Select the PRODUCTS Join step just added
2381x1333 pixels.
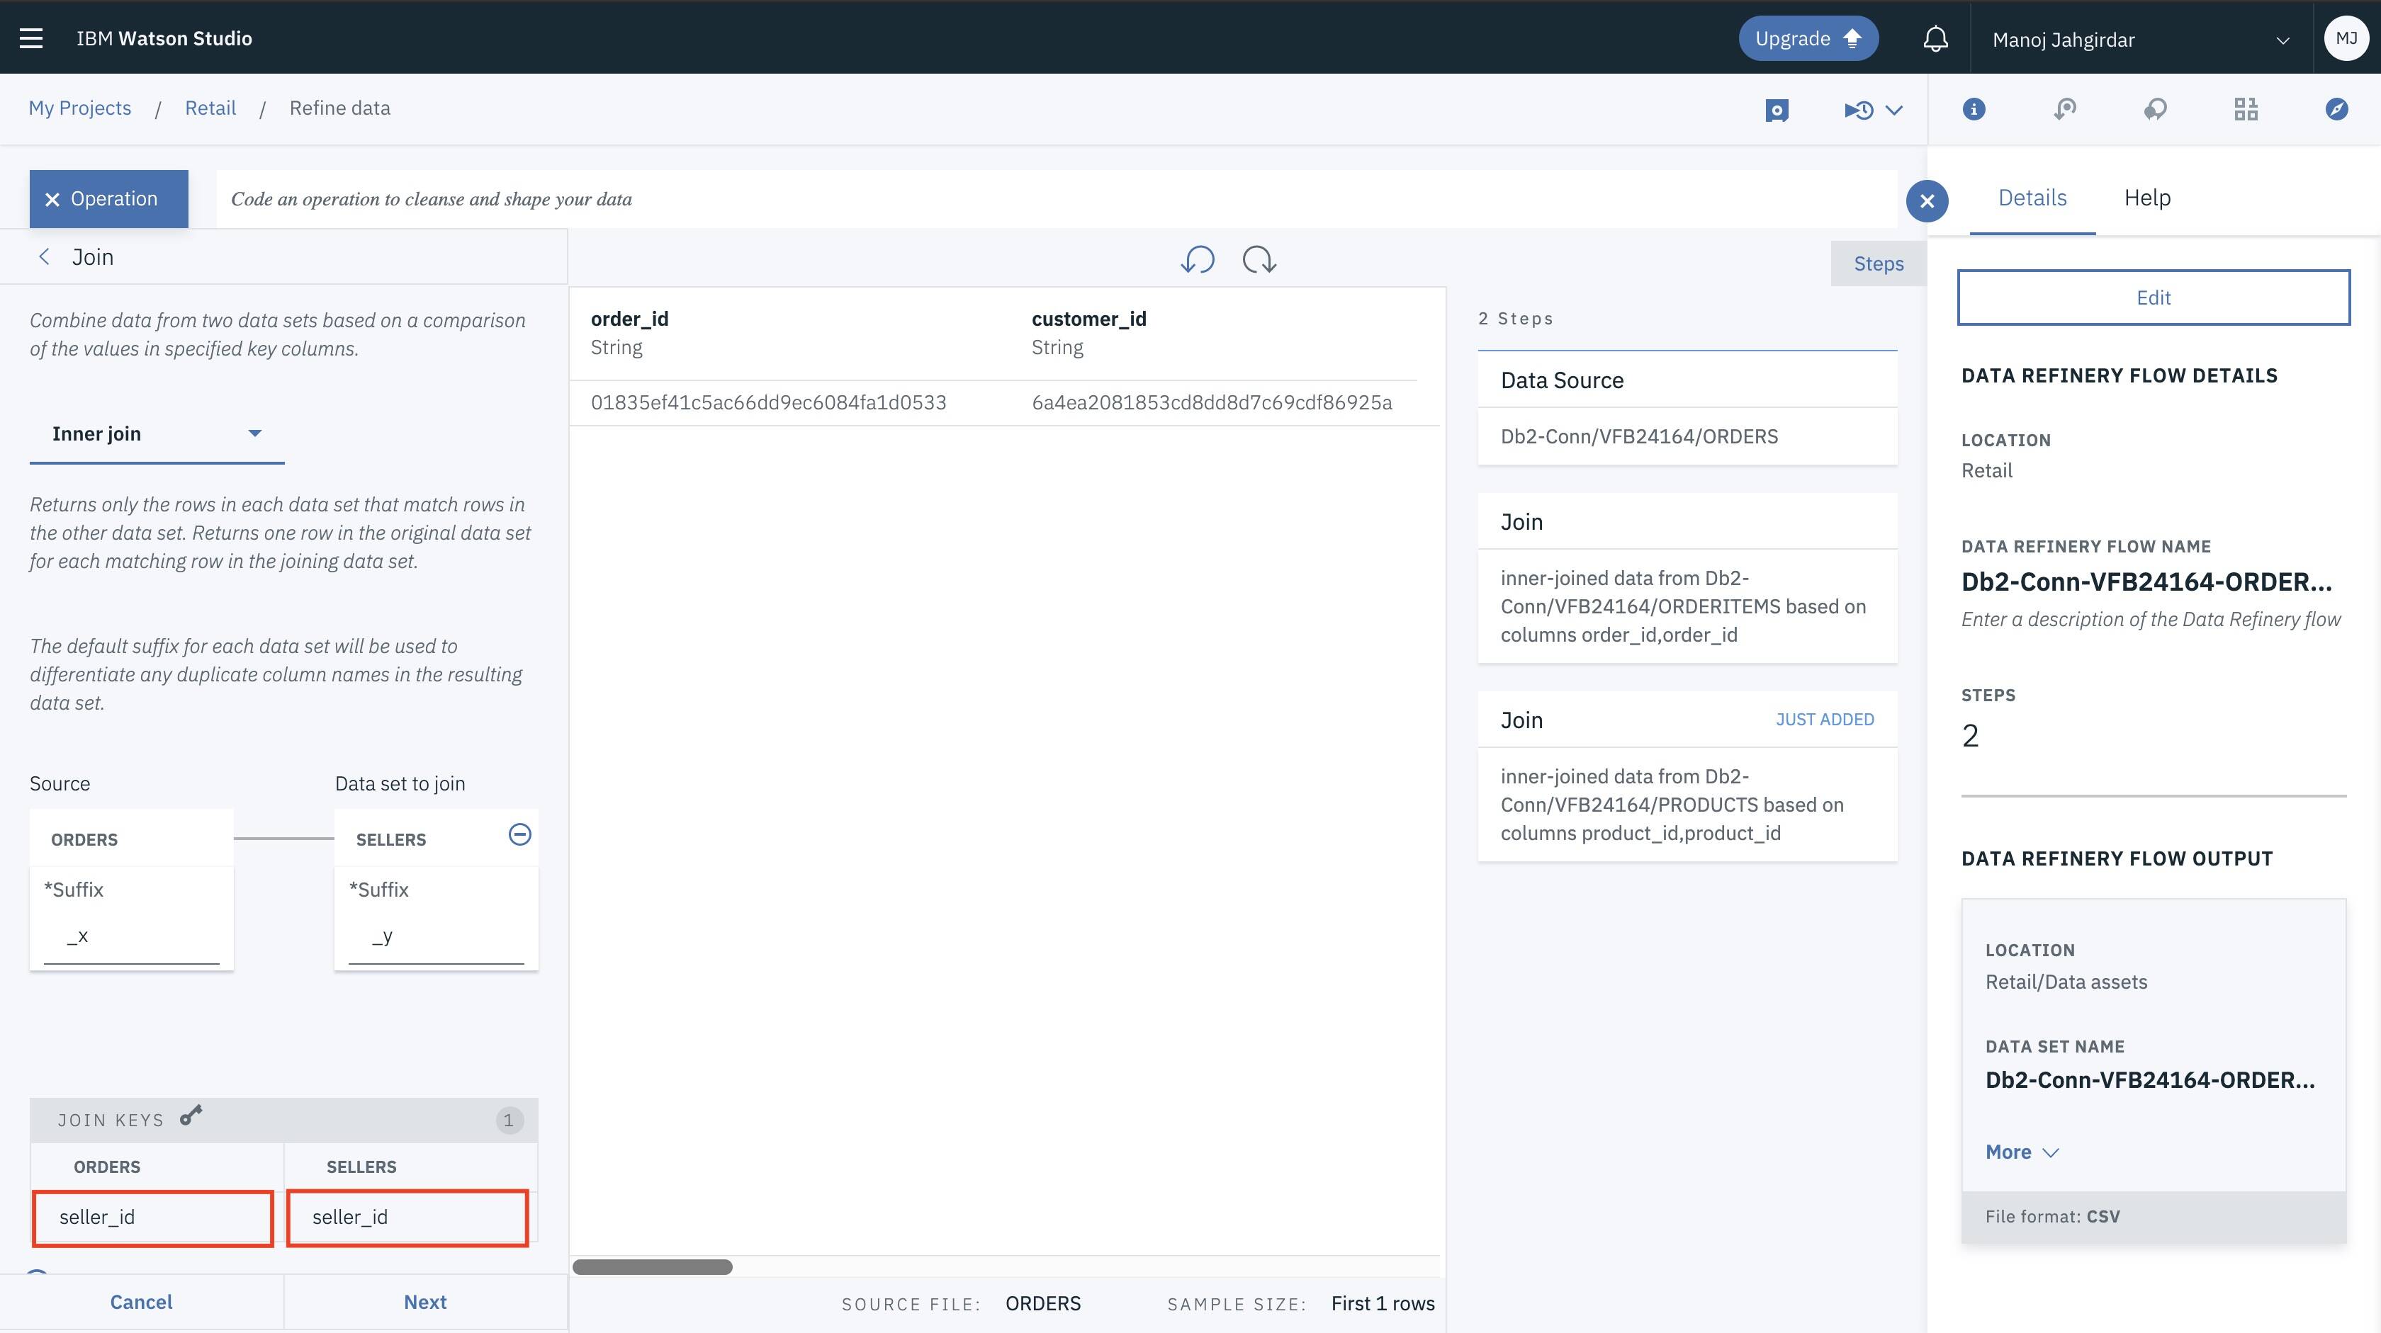1687,777
